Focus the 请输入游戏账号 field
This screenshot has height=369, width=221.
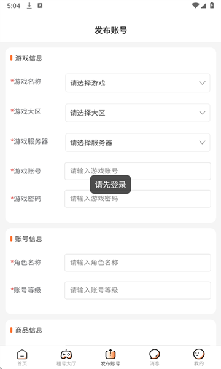[x=138, y=171]
